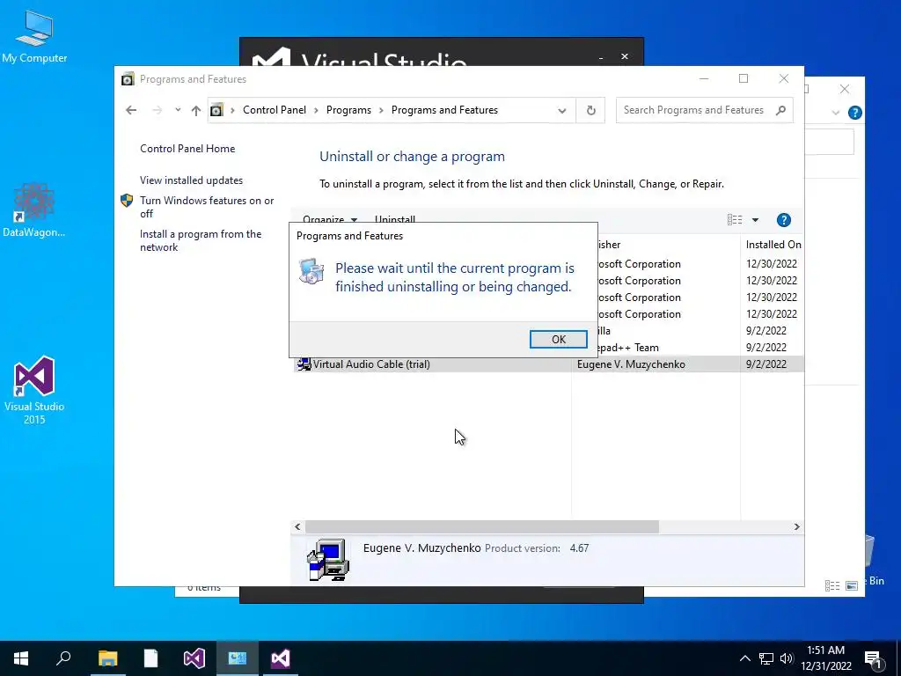
Task: Click the horizontal scrollbar thumb
Action: pos(481,526)
